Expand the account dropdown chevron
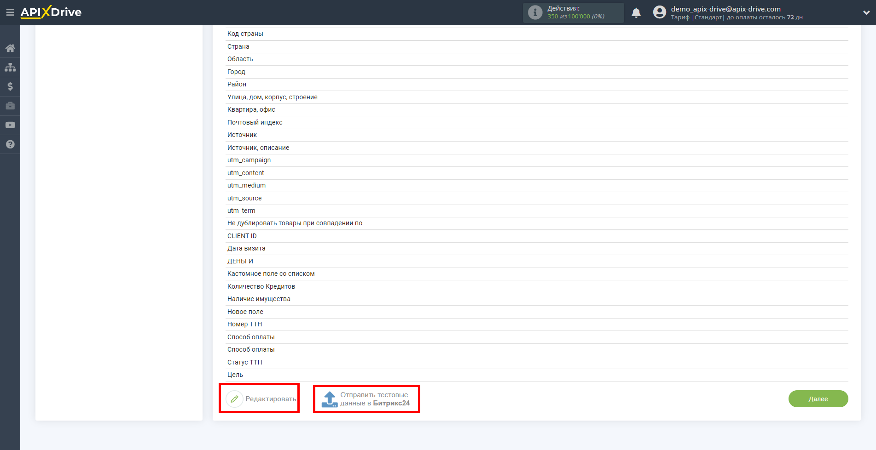The image size is (876, 450). 866,13
